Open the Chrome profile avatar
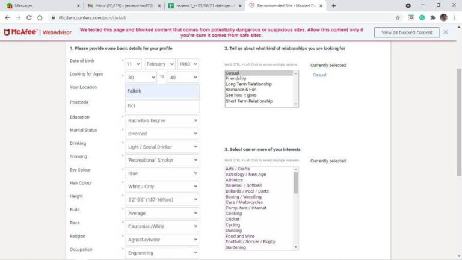The width and height of the screenshot is (462, 260). (443, 17)
